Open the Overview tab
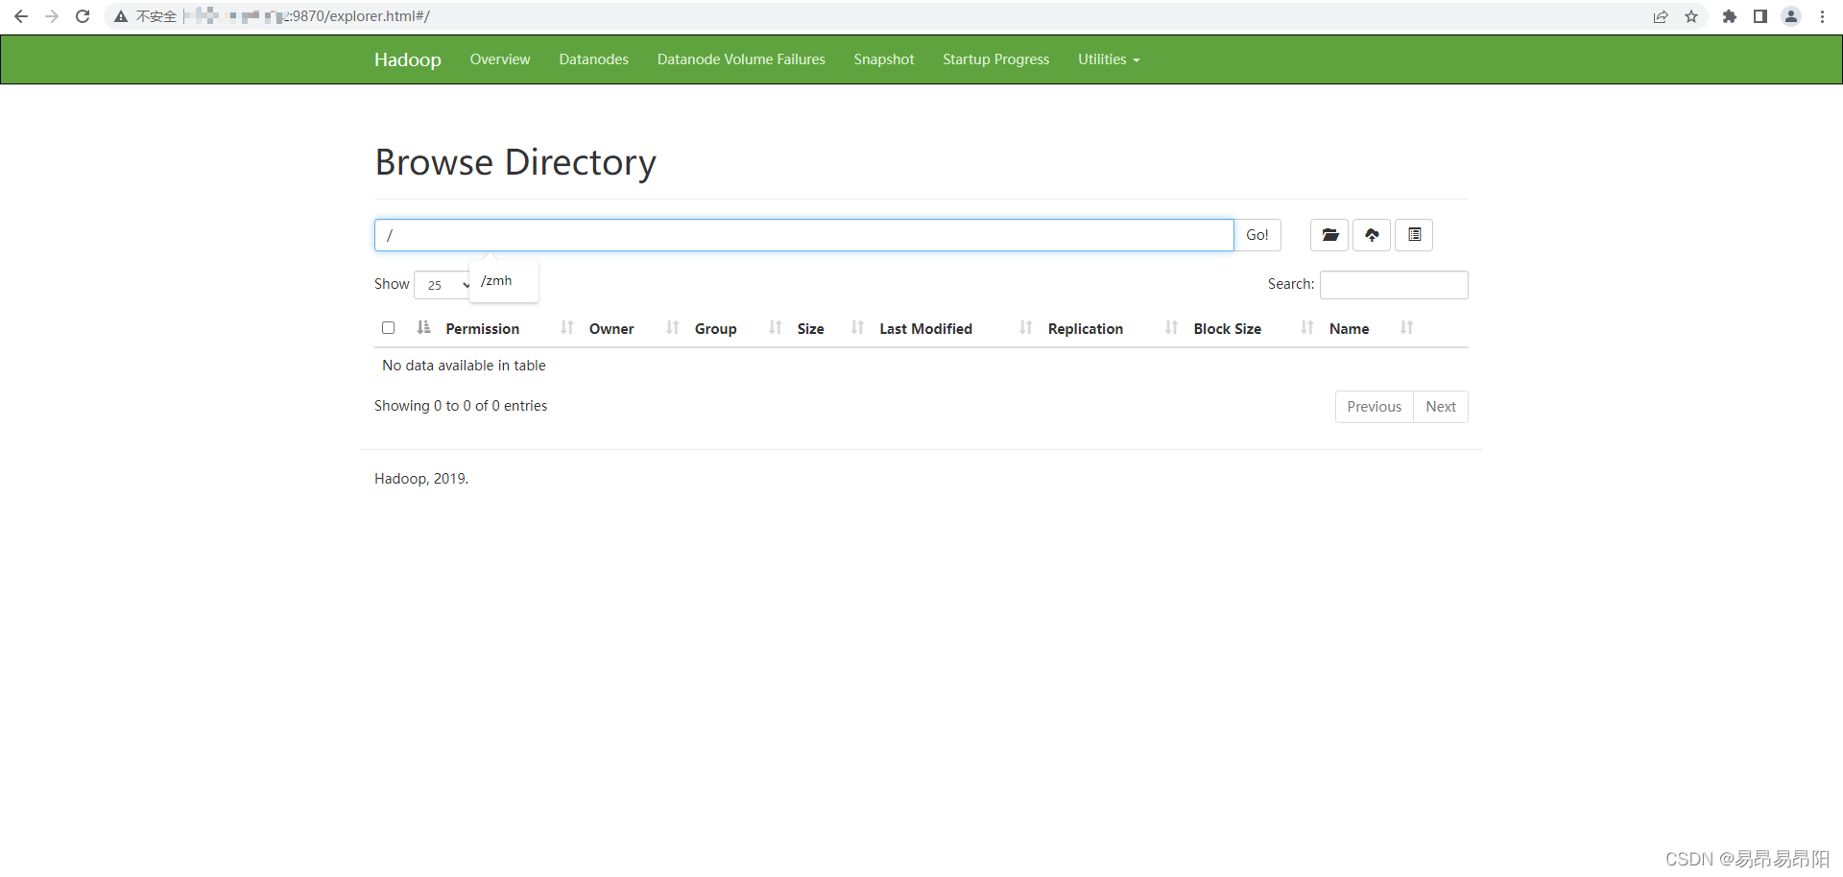This screenshot has height=877, width=1843. [x=500, y=59]
